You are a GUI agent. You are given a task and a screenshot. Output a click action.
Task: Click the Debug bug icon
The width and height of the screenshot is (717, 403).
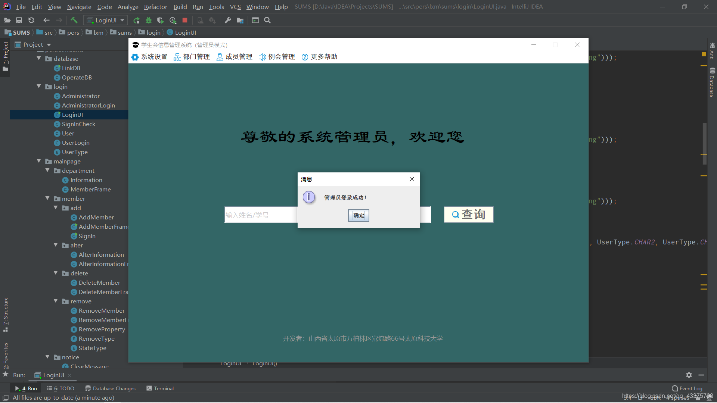(x=149, y=20)
